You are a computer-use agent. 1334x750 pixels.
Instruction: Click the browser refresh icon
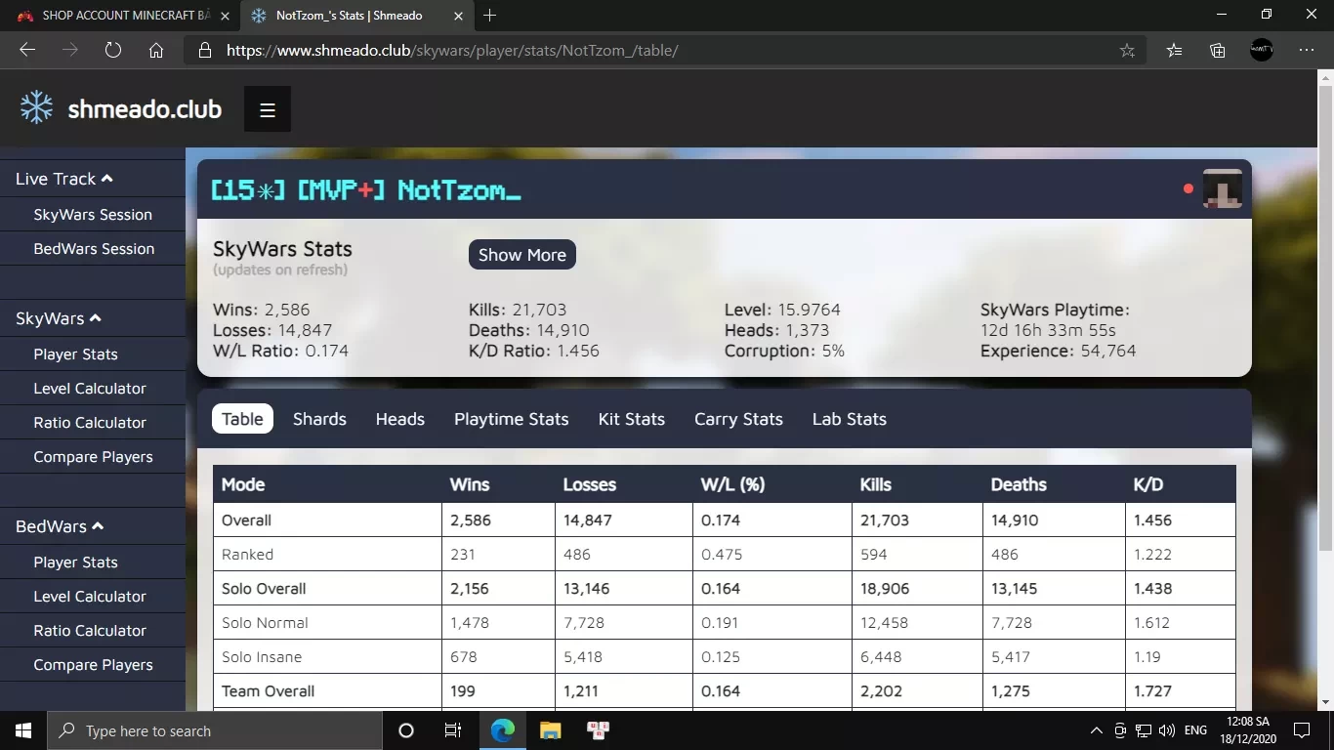(x=113, y=50)
